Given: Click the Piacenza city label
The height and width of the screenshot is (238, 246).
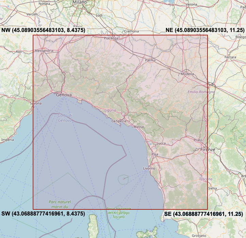Looking at the screenshot, I should coord(111,38).
